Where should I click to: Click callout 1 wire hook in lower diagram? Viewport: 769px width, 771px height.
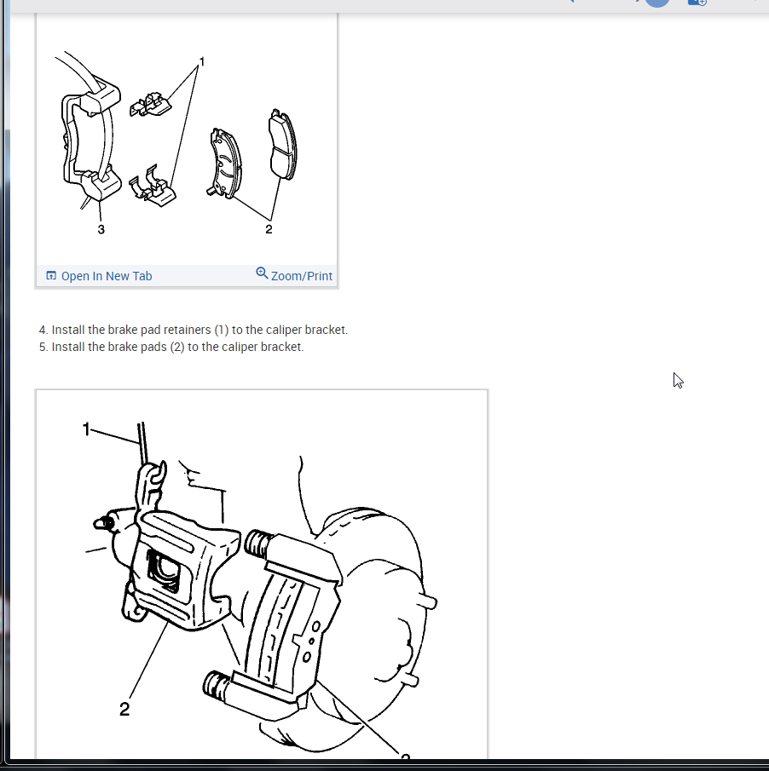click(x=86, y=429)
